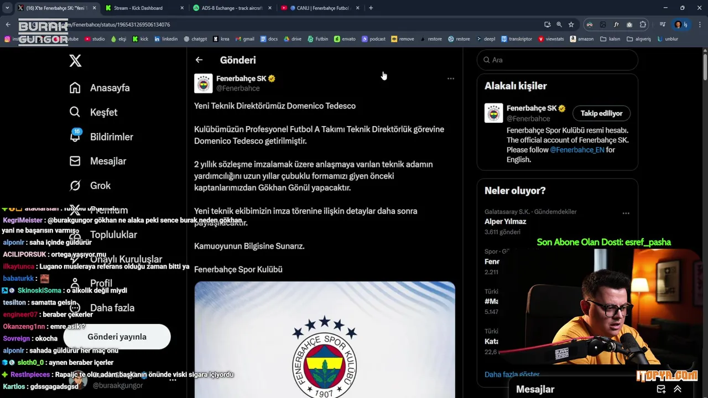This screenshot has width=708, height=398.
Task: Open the linkedin bookmark
Action: pos(166,39)
